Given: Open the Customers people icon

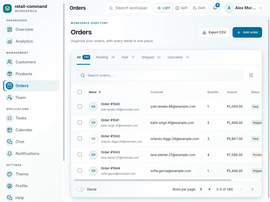Looking at the screenshot, I should click(x=10, y=62).
